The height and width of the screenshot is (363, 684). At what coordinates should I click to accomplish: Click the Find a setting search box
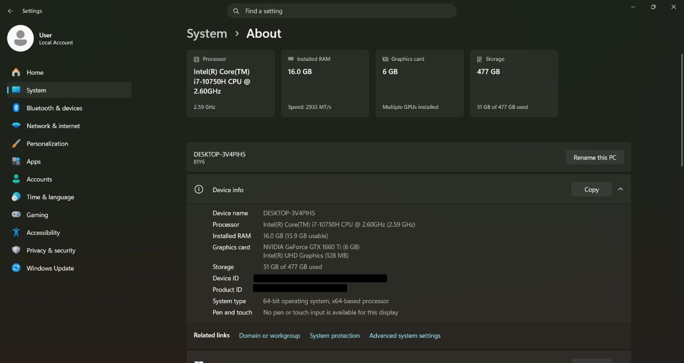point(342,11)
